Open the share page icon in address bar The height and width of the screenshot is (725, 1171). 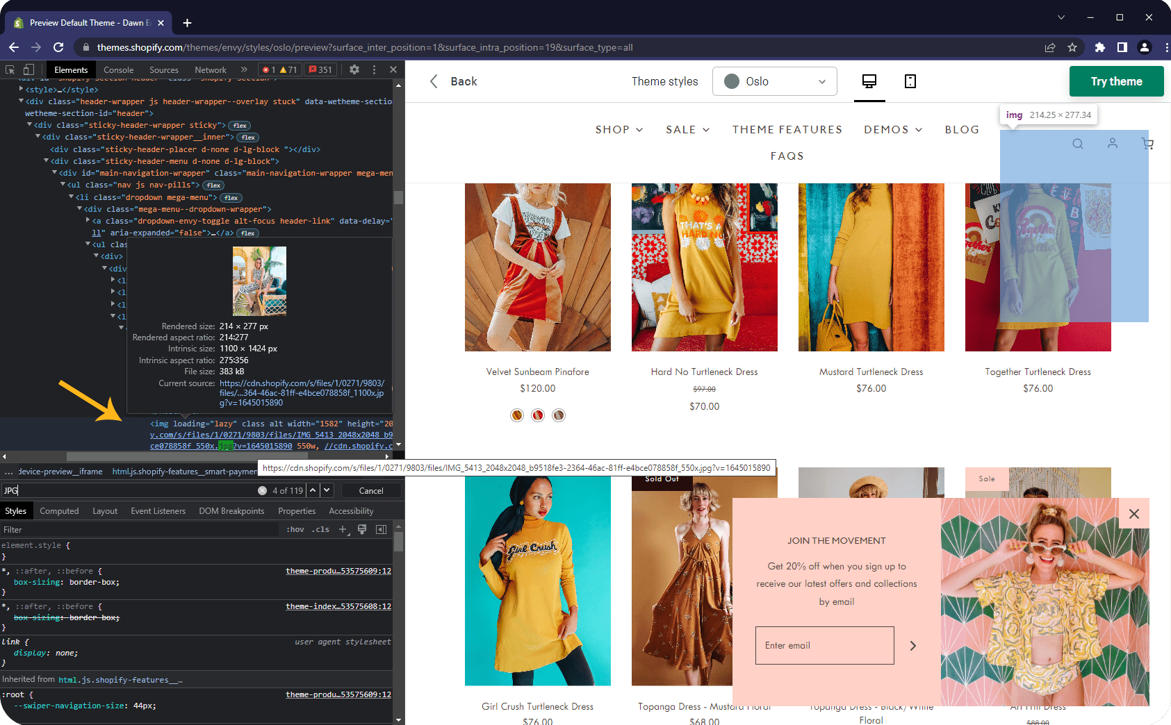pos(1050,47)
